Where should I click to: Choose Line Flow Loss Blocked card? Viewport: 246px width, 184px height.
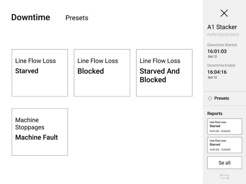102,73
